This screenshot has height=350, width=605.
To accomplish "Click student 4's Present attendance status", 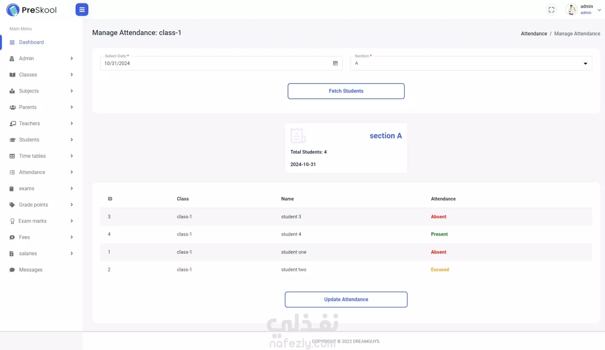I will coord(439,234).
